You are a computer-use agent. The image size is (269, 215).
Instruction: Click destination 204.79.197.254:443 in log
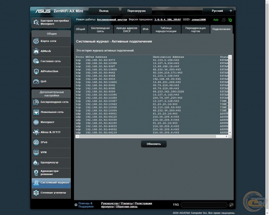point(167,98)
